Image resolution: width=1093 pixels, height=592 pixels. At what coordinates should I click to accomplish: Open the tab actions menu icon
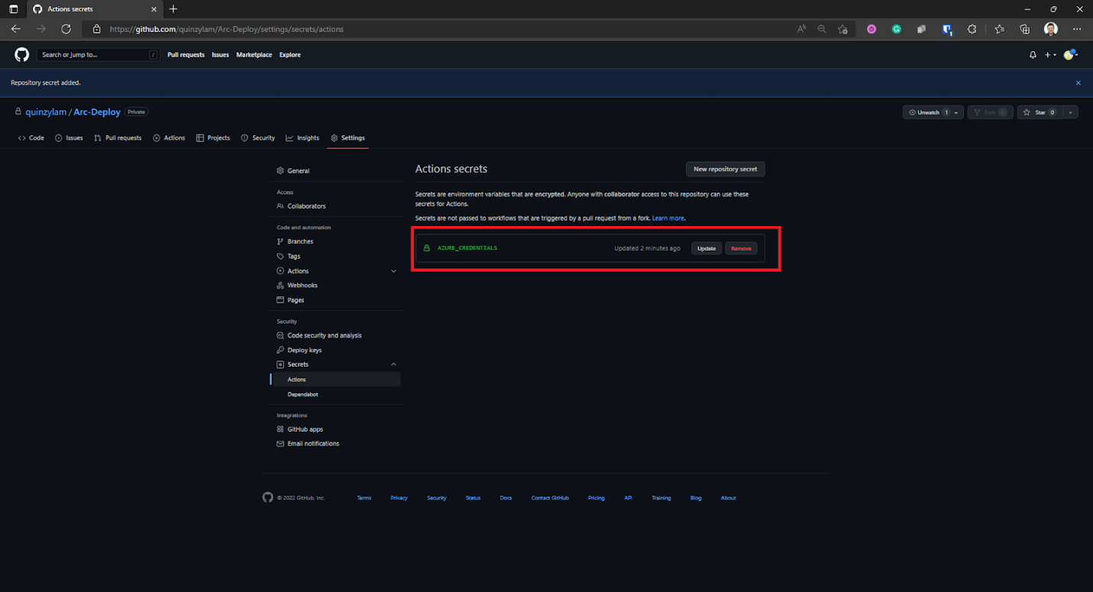coord(13,9)
